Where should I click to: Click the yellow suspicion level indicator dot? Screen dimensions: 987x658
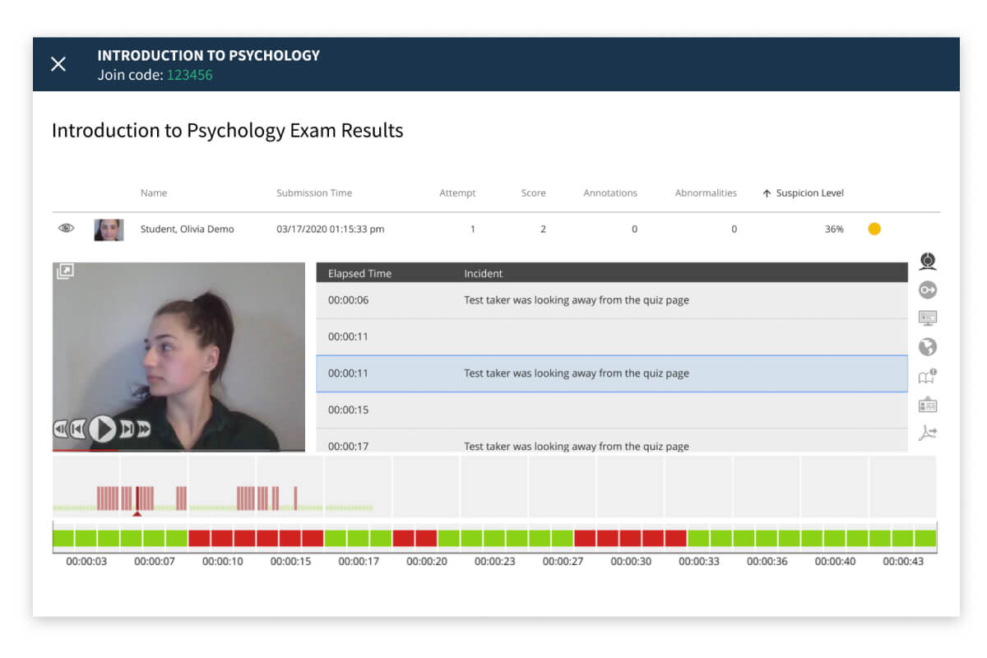[874, 229]
